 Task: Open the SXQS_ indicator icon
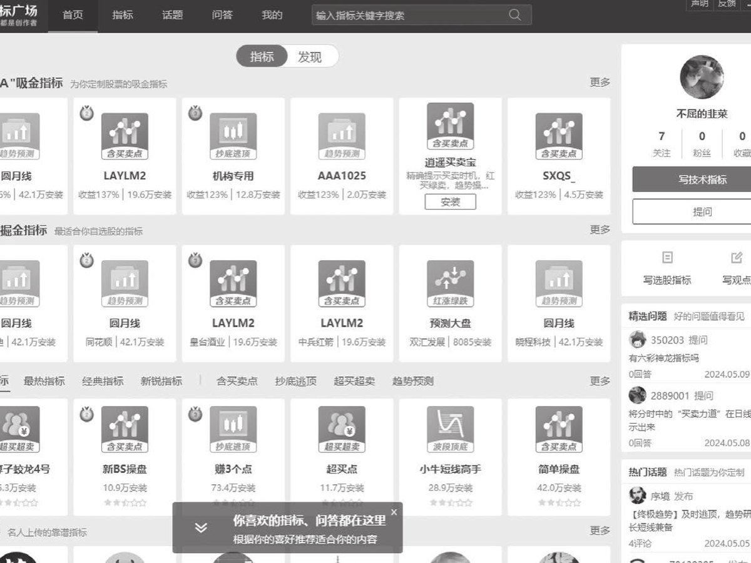pyautogui.click(x=559, y=137)
